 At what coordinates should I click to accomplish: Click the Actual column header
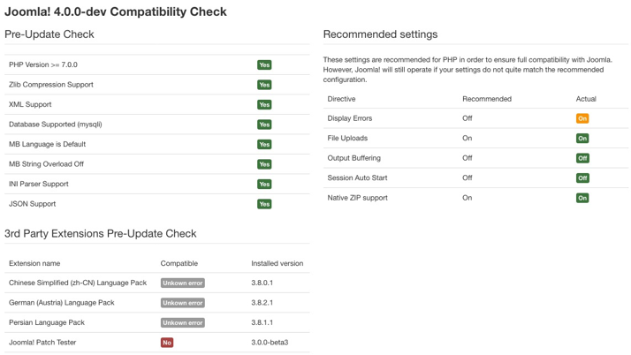click(x=586, y=99)
